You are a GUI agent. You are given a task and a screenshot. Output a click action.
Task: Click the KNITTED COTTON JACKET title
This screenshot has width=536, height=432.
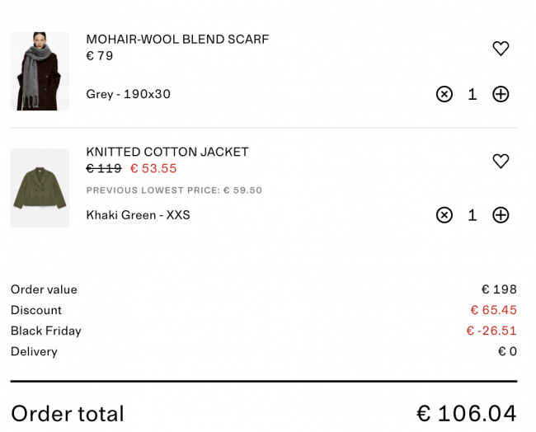pos(167,153)
